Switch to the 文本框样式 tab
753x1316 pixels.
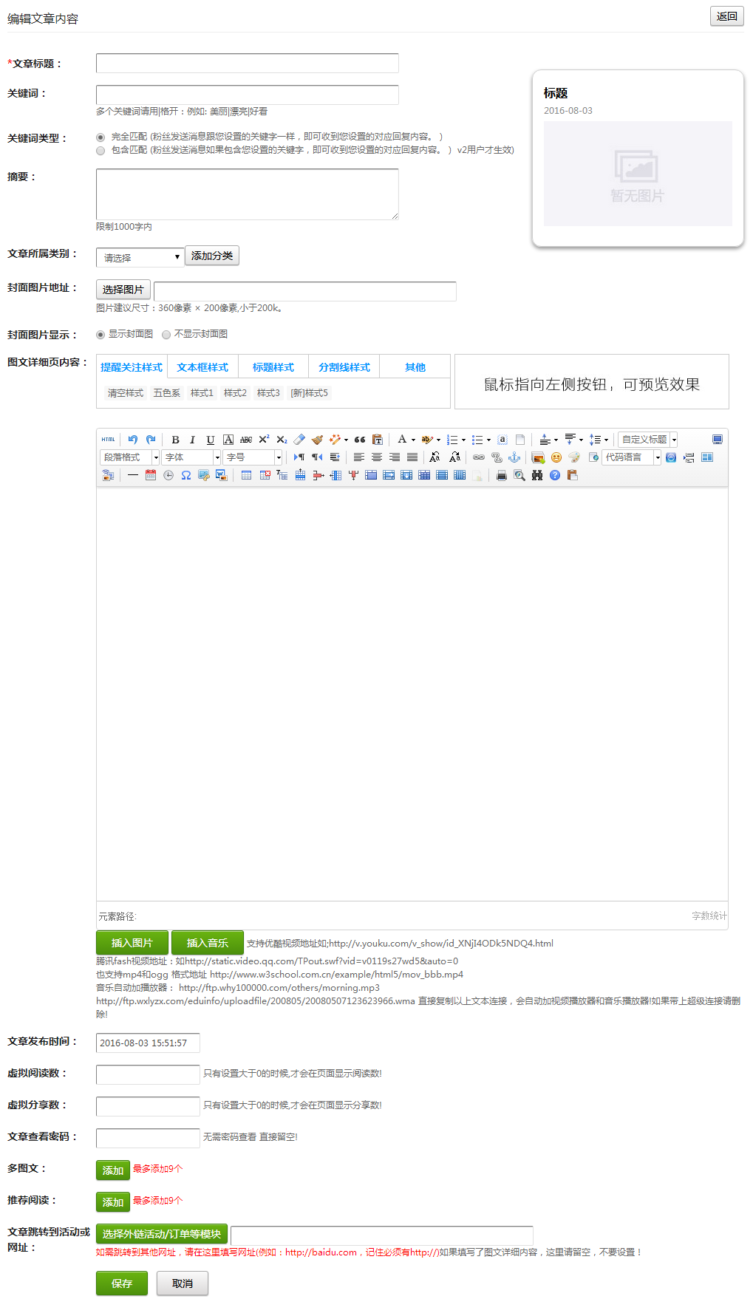tap(202, 367)
